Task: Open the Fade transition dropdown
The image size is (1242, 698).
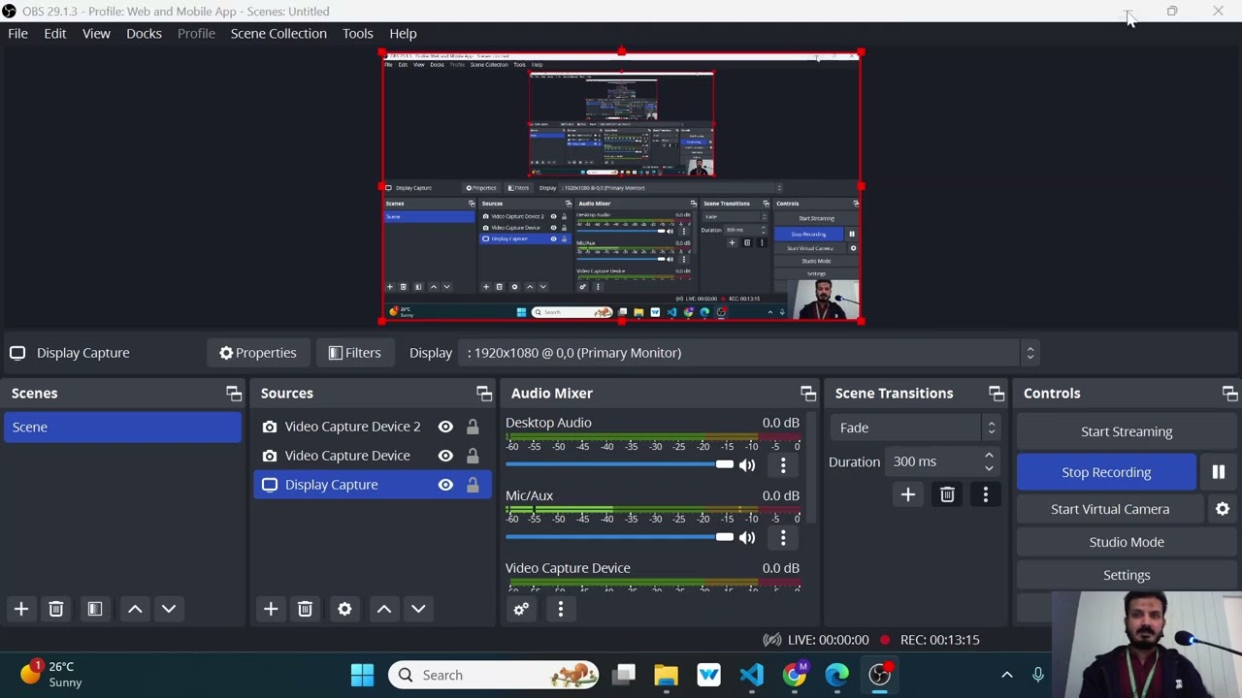Action: (x=914, y=428)
